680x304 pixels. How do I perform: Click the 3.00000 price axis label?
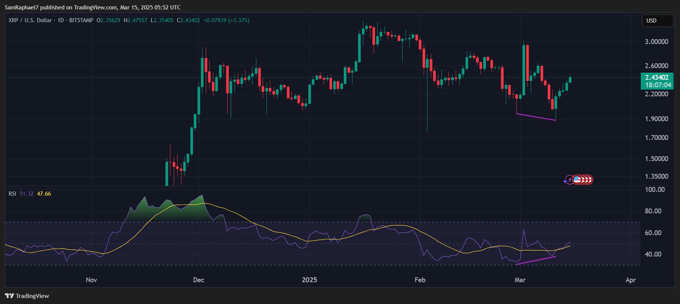[657, 42]
